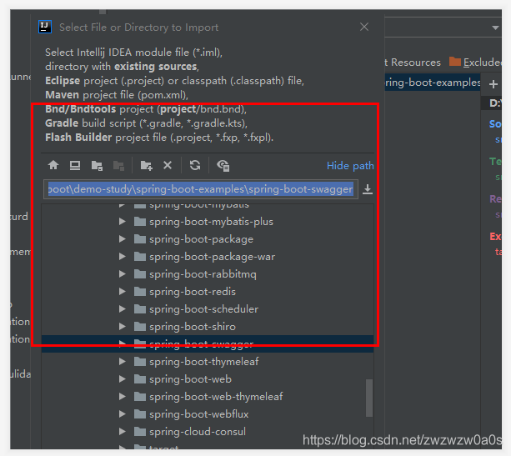Select the spring-boot-package row
The width and height of the screenshot is (511, 456).
point(208,239)
